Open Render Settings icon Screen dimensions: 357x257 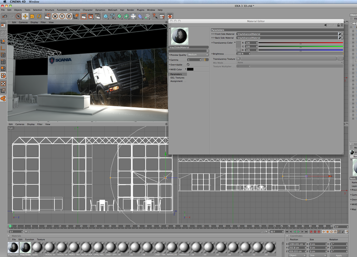pyautogui.click(x=98, y=16)
